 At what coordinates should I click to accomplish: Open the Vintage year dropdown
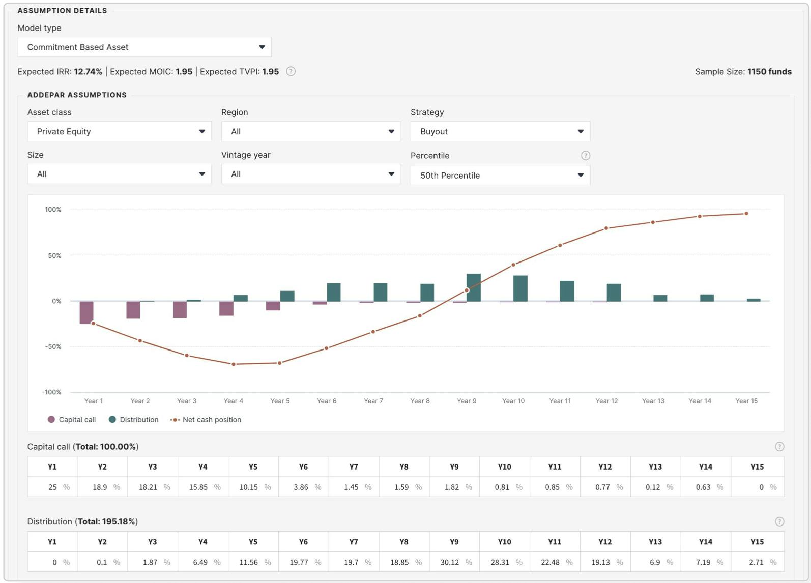(310, 174)
